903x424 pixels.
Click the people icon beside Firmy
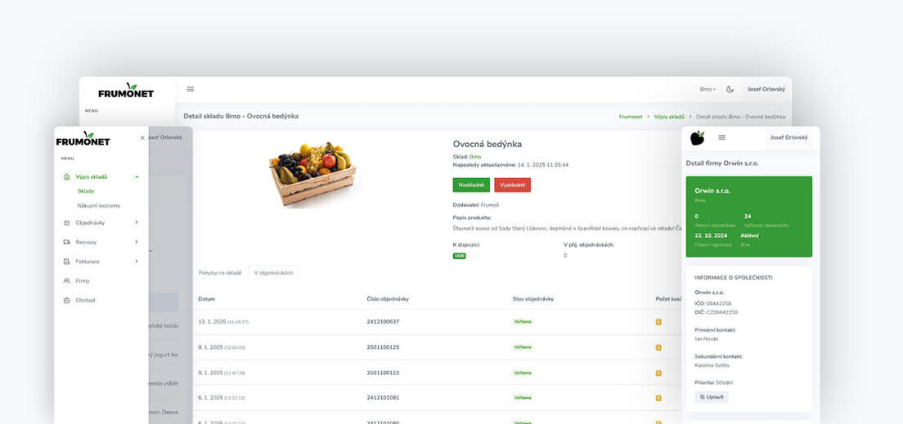point(66,281)
